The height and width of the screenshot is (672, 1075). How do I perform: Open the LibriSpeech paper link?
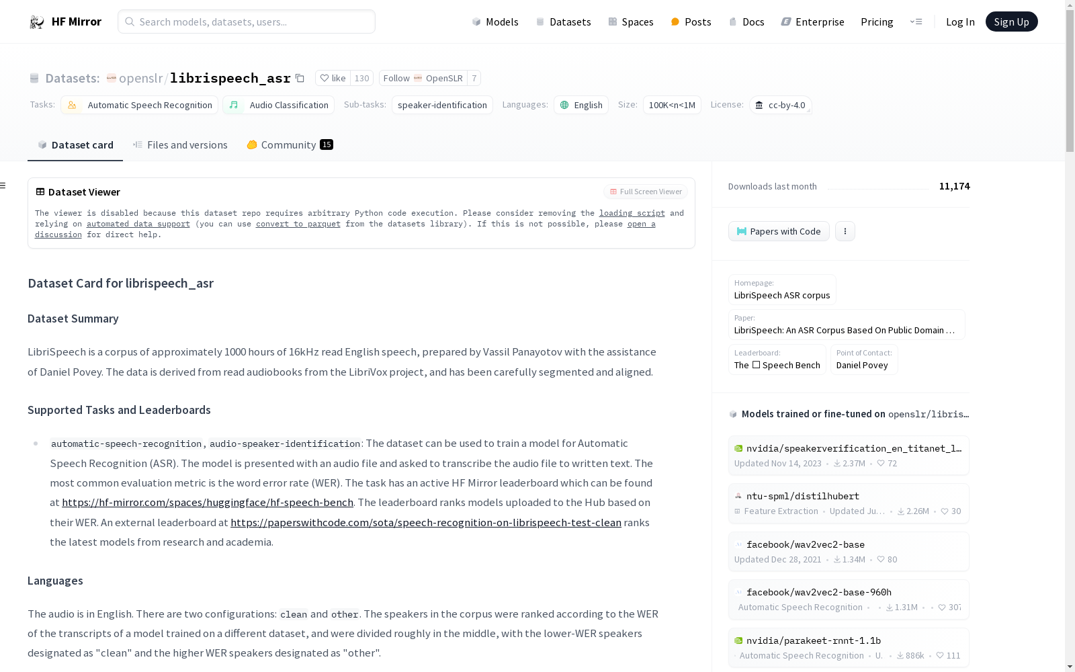[x=847, y=325]
